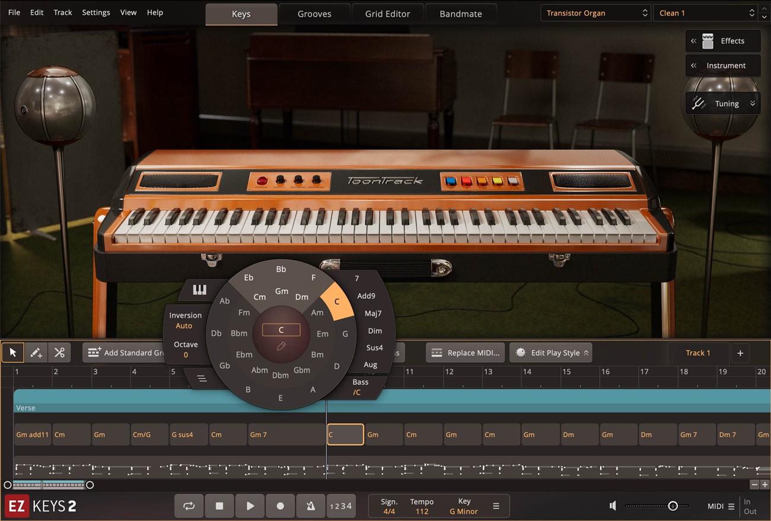Open the Effects panel
The width and height of the screenshot is (771, 521).
coord(722,40)
